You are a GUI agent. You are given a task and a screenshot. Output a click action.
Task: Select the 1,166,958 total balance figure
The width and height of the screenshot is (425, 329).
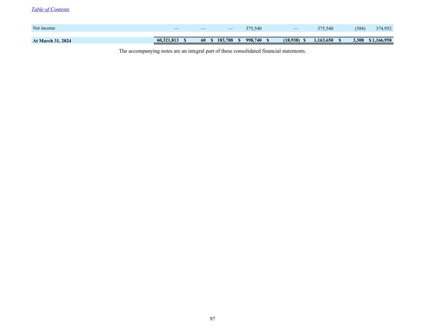point(382,40)
